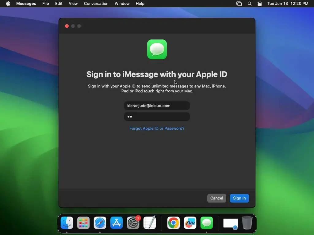Image resolution: width=314 pixels, height=235 pixels.
Task: Click the Messages app logo in dialog
Action: [x=157, y=49]
